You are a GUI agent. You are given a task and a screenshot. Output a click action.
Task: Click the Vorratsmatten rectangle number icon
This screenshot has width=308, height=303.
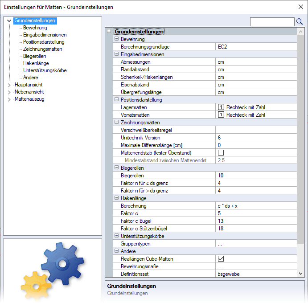point(221,115)
